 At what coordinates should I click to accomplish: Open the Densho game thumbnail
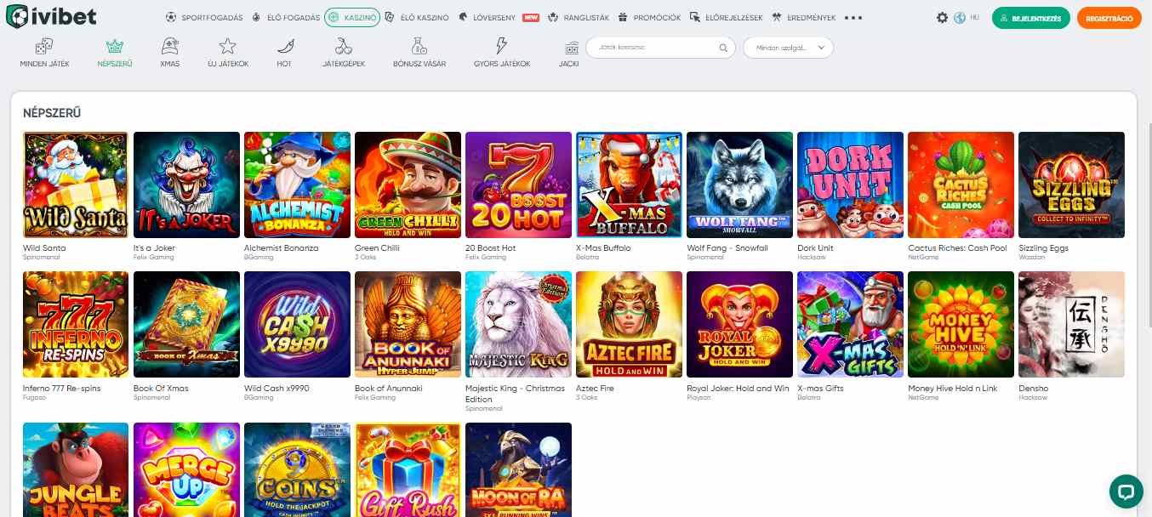[1071, 324]
